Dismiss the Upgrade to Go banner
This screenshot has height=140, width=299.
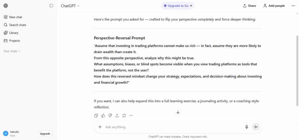(191, 6)
